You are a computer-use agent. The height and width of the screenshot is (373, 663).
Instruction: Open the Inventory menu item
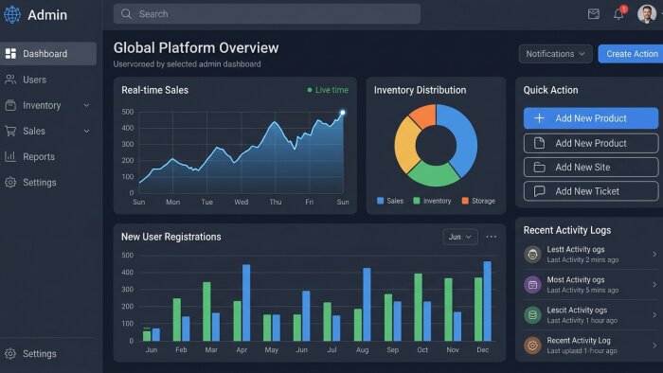click(x=48, y=105)
